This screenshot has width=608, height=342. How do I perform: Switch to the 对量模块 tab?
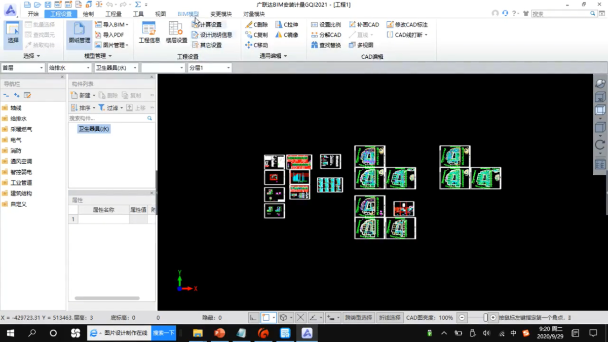coord(254,14)
